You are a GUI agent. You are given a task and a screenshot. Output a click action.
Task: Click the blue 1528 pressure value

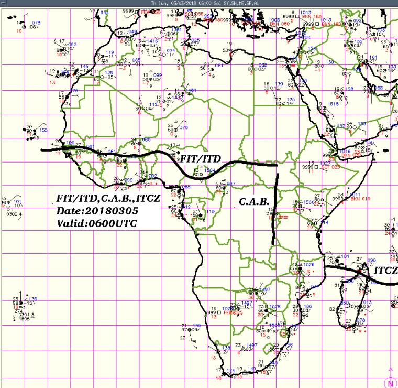click(275, 306)
